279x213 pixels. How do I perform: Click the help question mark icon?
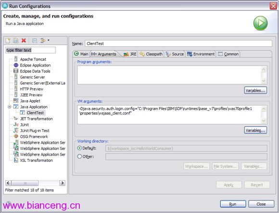pyautogui.click(x=8, y=204)
